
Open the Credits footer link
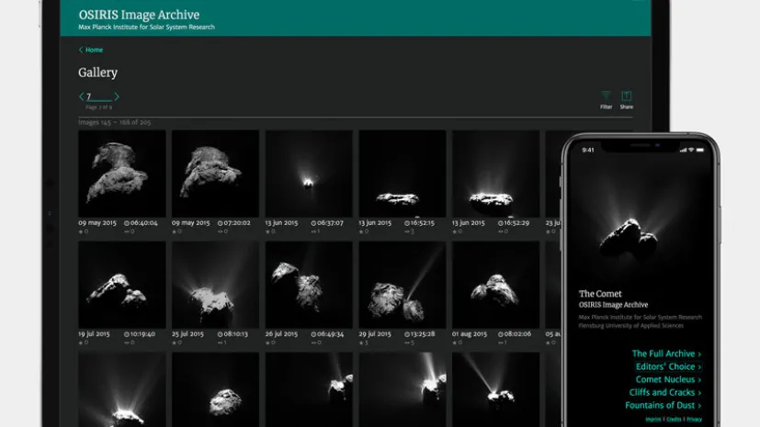click(x=674, y=420)
